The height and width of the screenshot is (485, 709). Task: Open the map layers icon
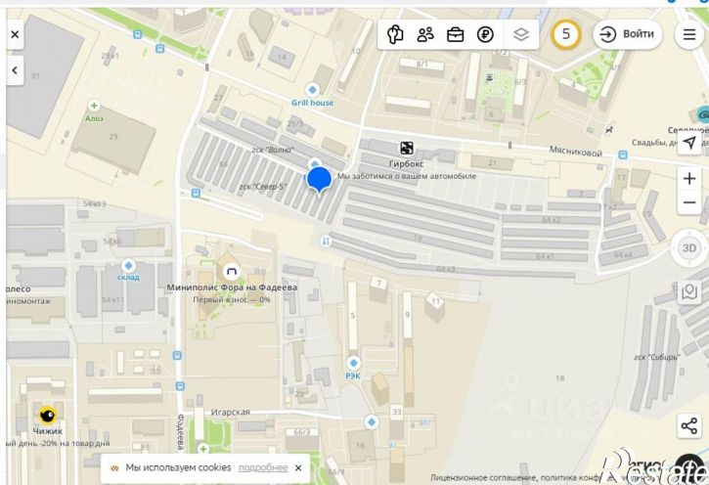521,34
